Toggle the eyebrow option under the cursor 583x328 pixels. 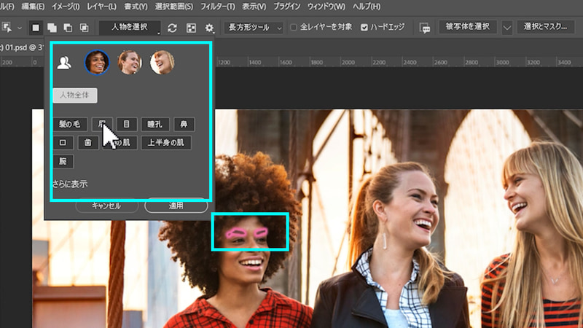[x=102, y=124]
